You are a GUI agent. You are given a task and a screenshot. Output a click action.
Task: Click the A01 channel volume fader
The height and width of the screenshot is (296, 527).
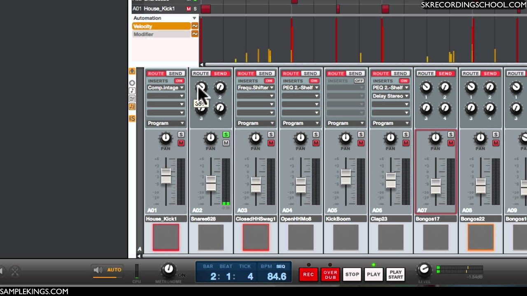pyautogui.click(x=166, y=176)
